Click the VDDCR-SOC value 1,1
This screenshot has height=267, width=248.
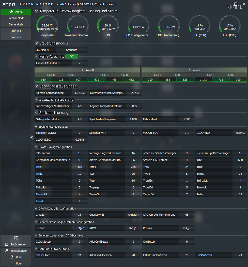pyautogui.click(x=187, y=133)
